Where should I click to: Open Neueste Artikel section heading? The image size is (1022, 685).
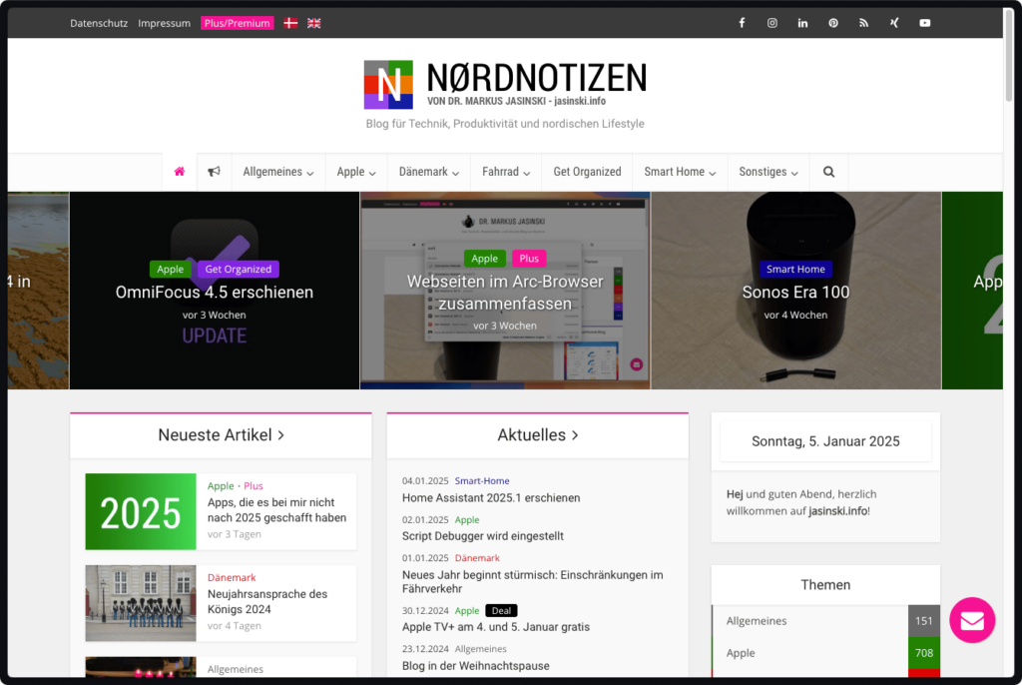click(221, 435)
